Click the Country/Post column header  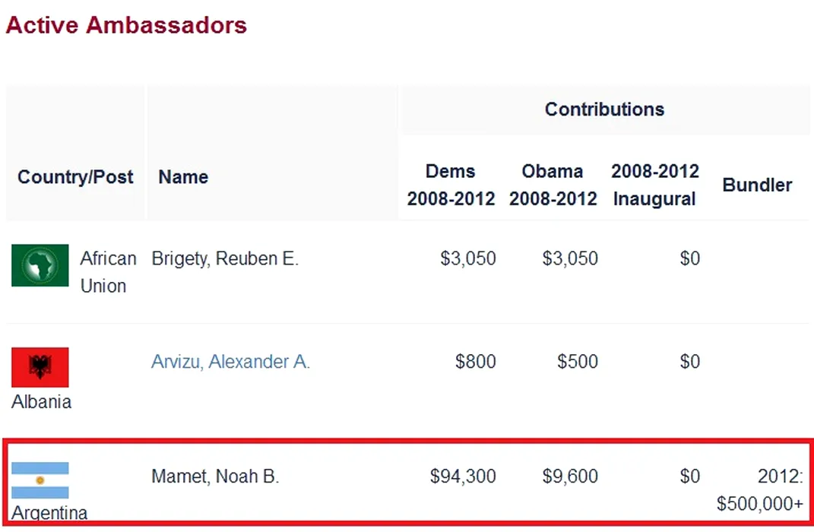(75, 177)
